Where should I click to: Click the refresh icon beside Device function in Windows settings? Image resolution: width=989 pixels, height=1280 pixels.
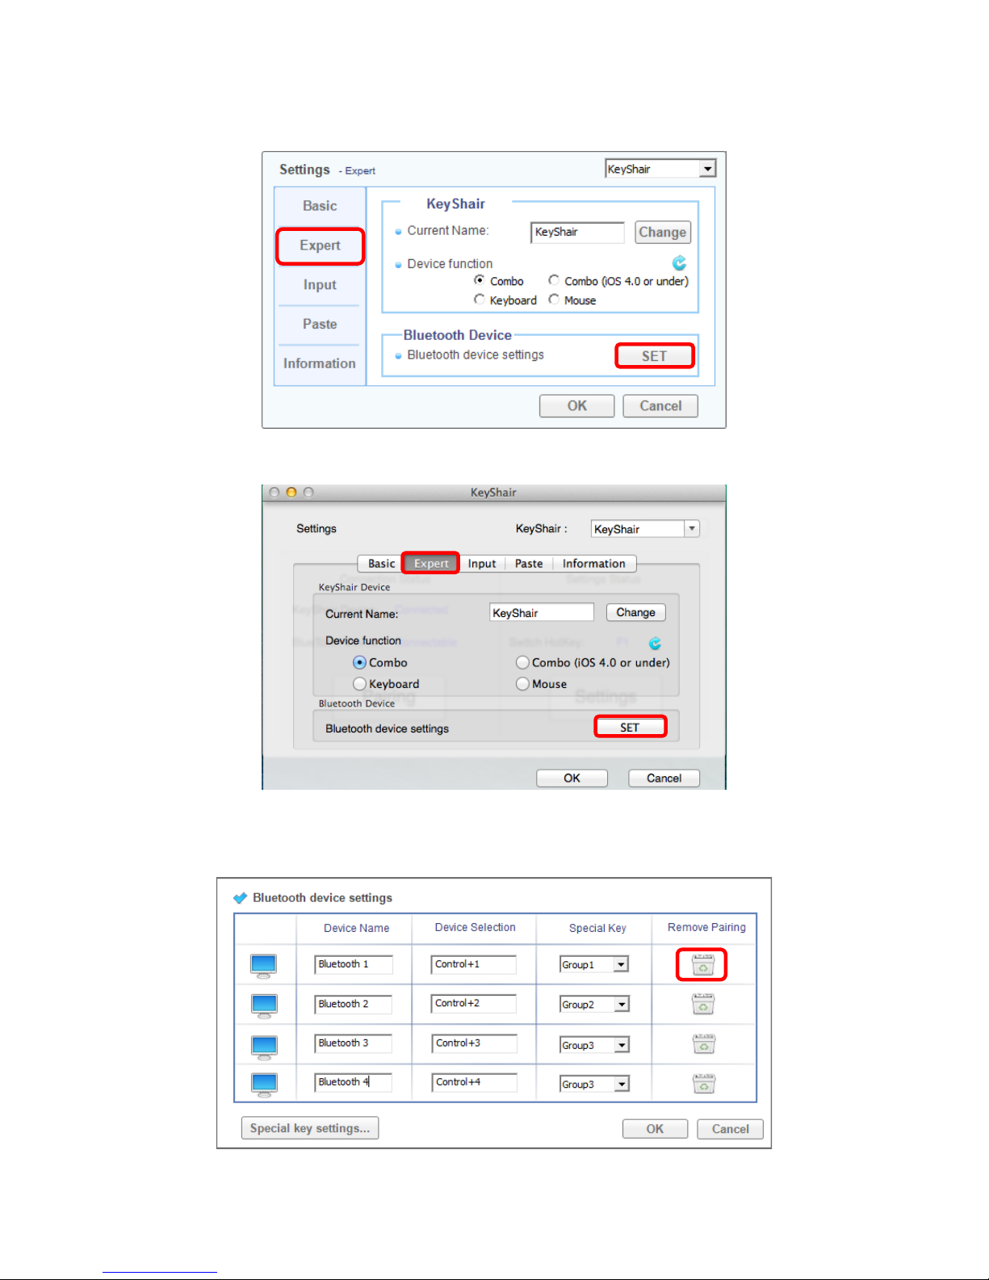(679, 262)
